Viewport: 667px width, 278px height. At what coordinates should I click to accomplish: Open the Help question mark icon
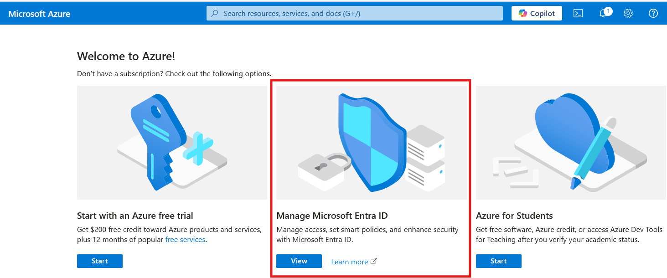(x=653, y=13)
